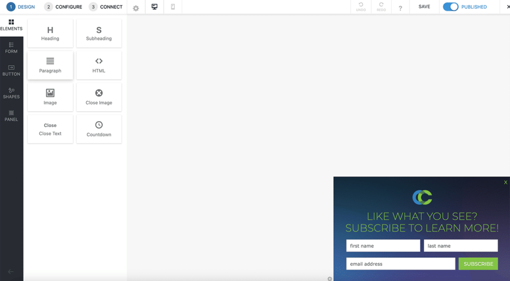Open the Panel sidebar section
Screen dimensions: 510x281
(x=11, y=116)
